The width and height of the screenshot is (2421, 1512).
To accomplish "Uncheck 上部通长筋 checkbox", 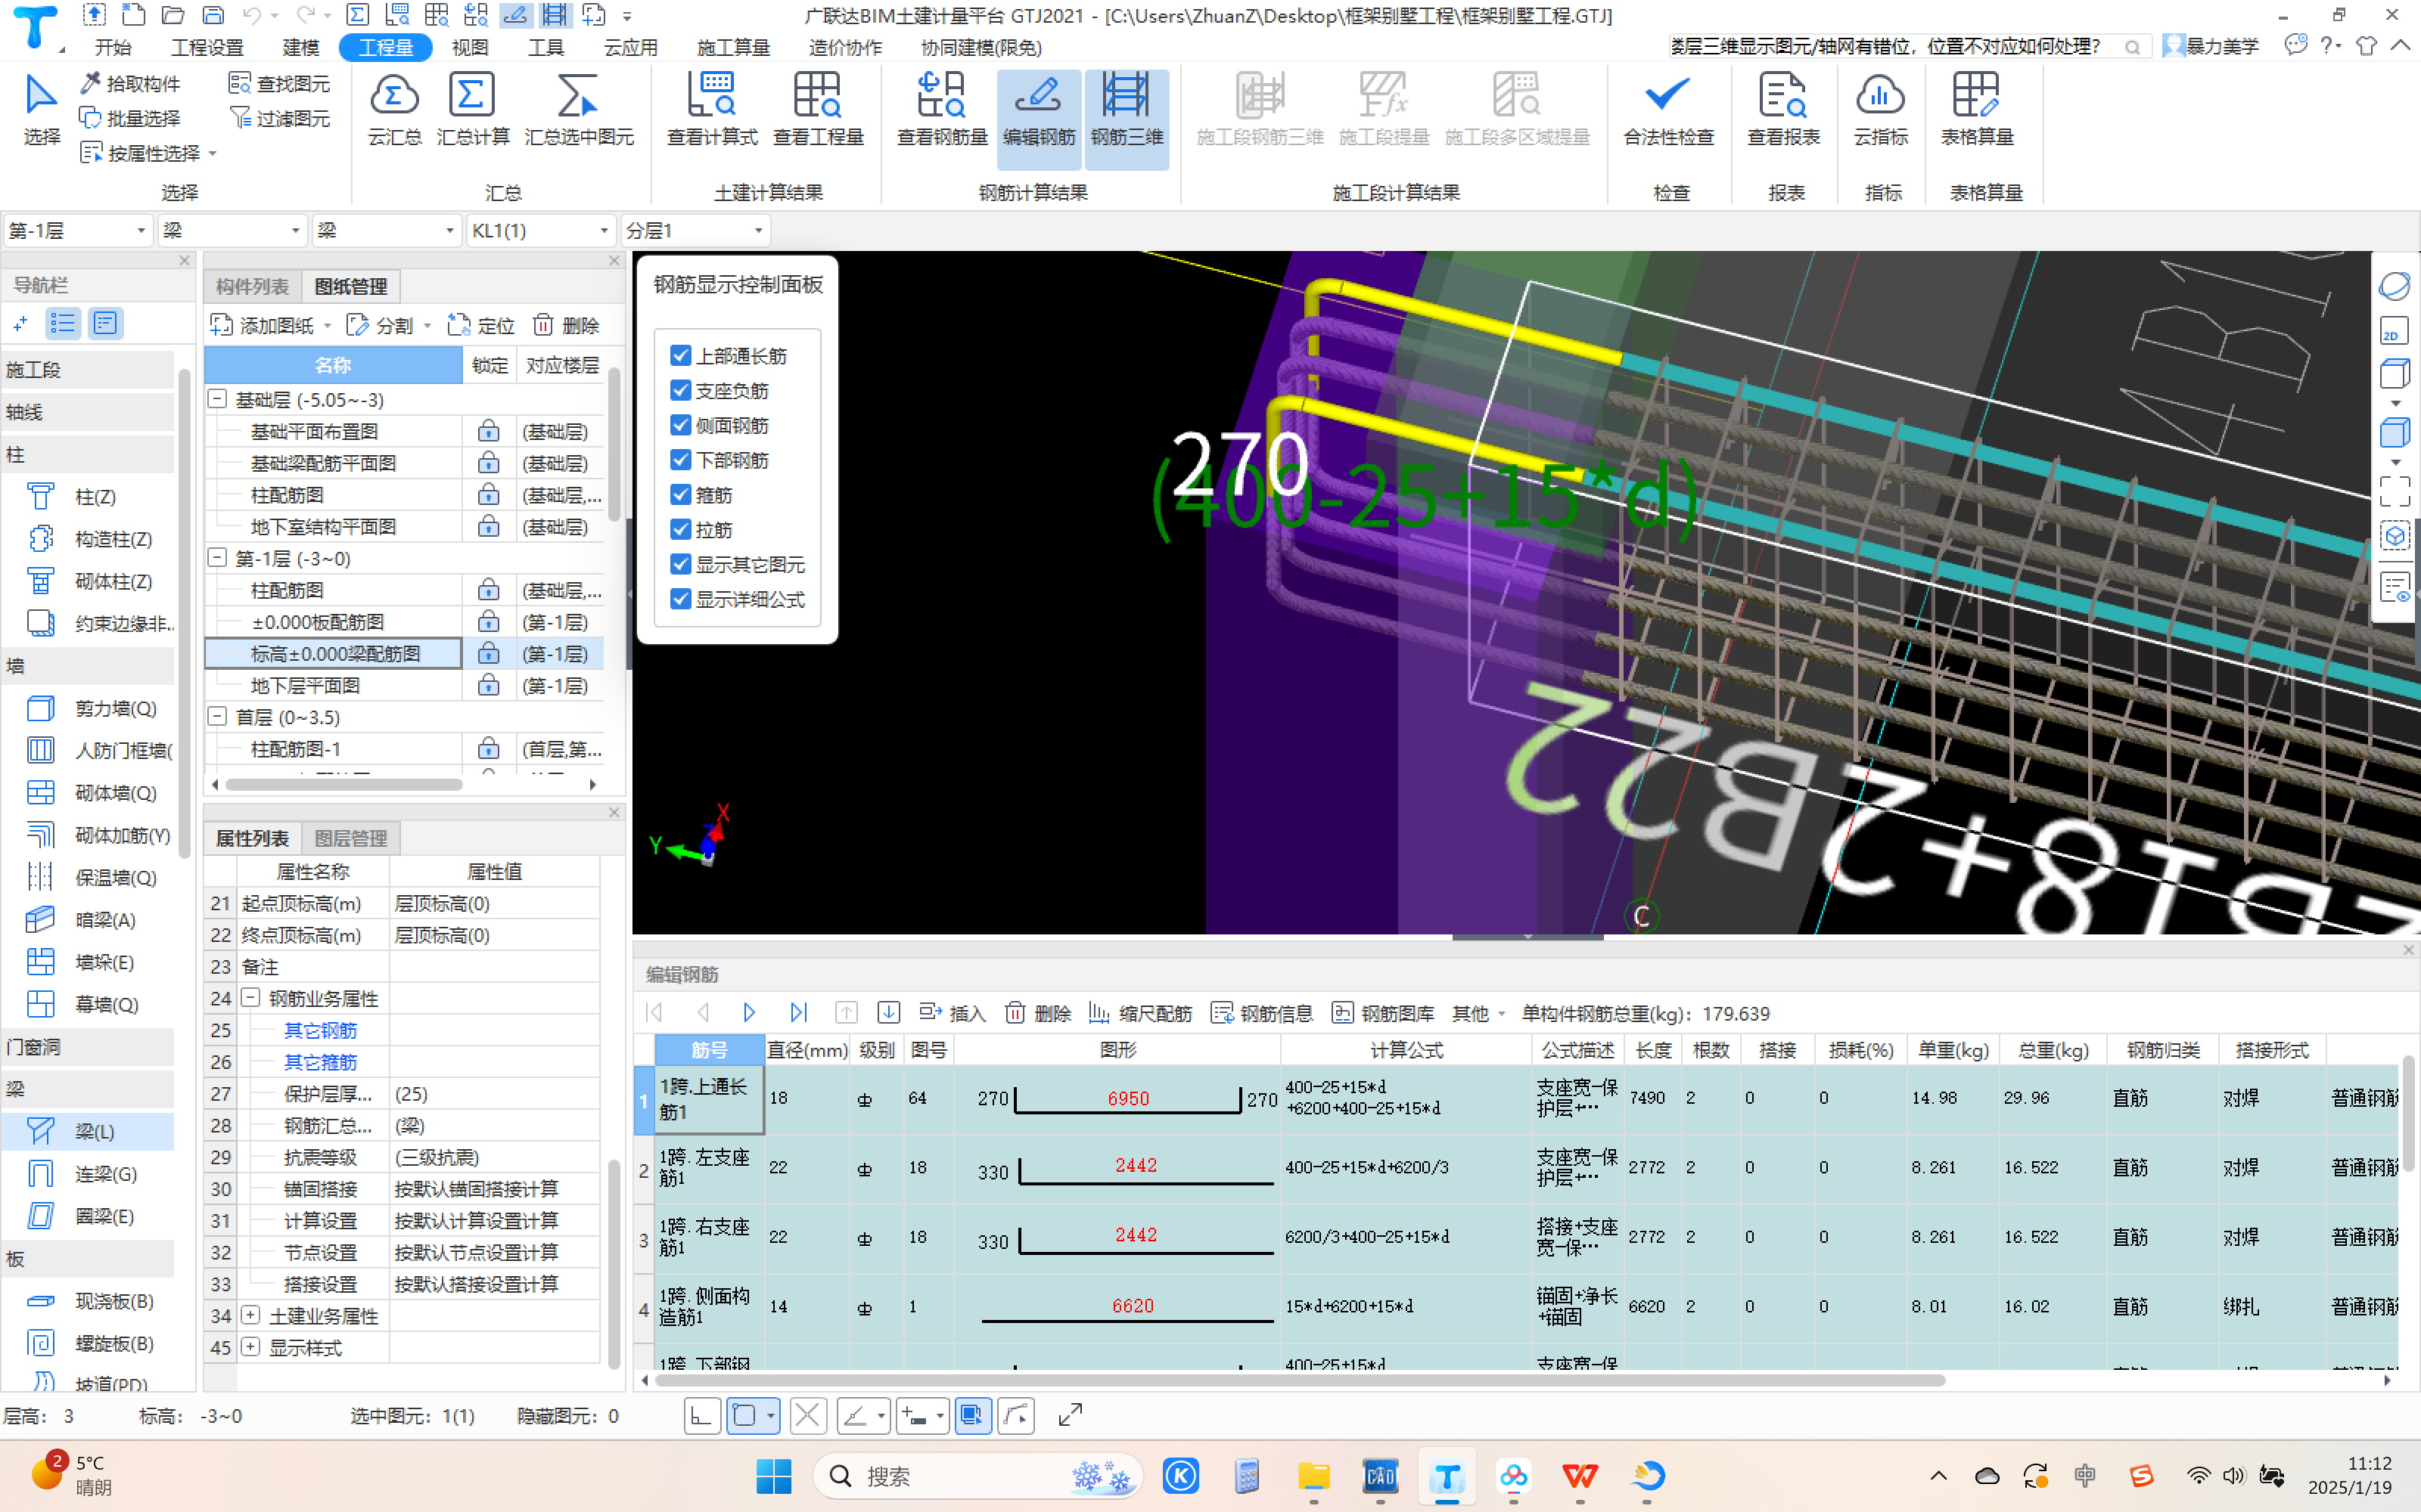I will point(680,356).
